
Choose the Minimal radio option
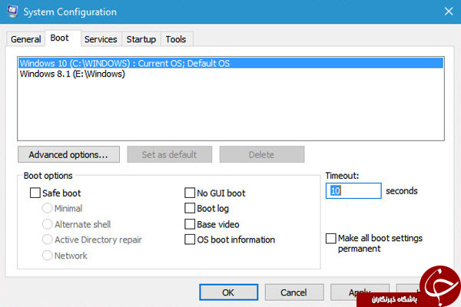(47, 208)
